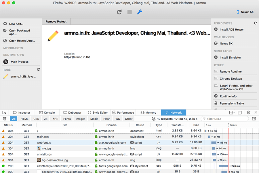Screen dimensions: 259x173
Task: Click the Remove Project button
Action: click(x=56, y=22)
